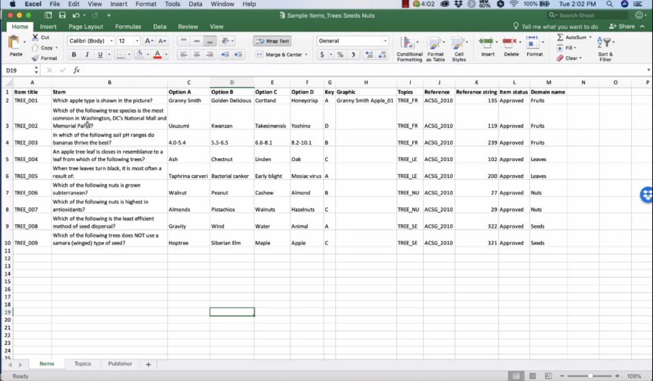The image size is (653, 381).
Task: Click the Paste clipboard icon
Action: click(15, 43)
